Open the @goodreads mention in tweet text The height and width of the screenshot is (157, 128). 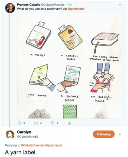point(76,9)
